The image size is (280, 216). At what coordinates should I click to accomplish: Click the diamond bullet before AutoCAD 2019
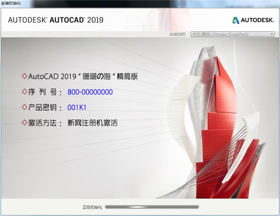coord(24,76)
